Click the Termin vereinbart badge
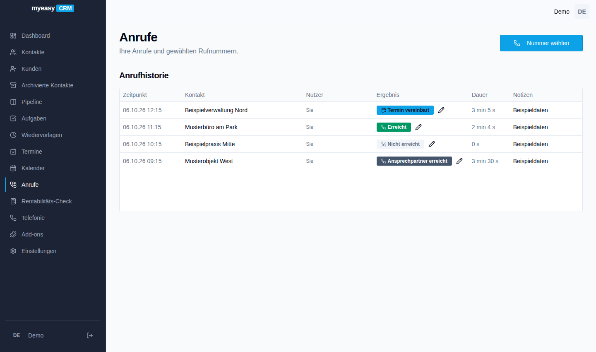Image resolution: width=596 pixels, height=352 pixels. (x=405, y=110)
